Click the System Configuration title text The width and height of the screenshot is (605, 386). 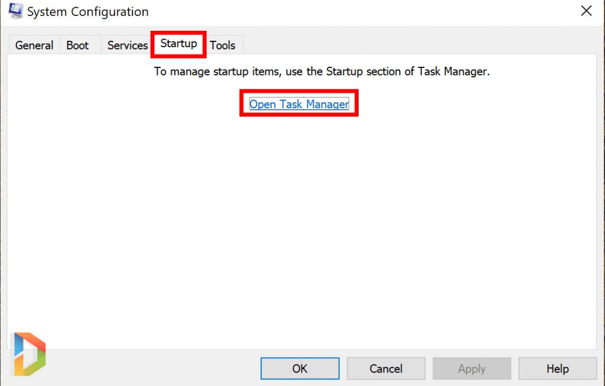(x=88, y=12)
